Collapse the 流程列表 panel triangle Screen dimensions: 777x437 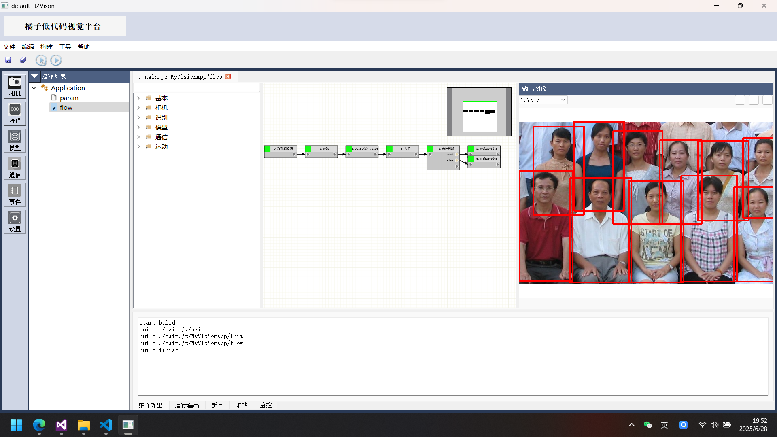(34, 76)
